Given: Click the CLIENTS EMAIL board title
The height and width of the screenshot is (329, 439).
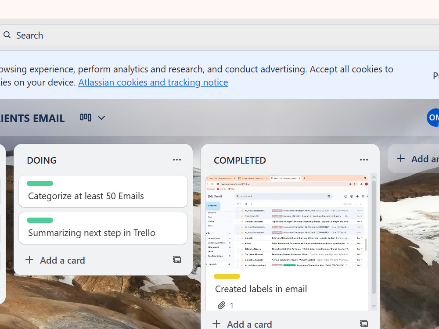Looking at the screenshot, I should 32,118.
